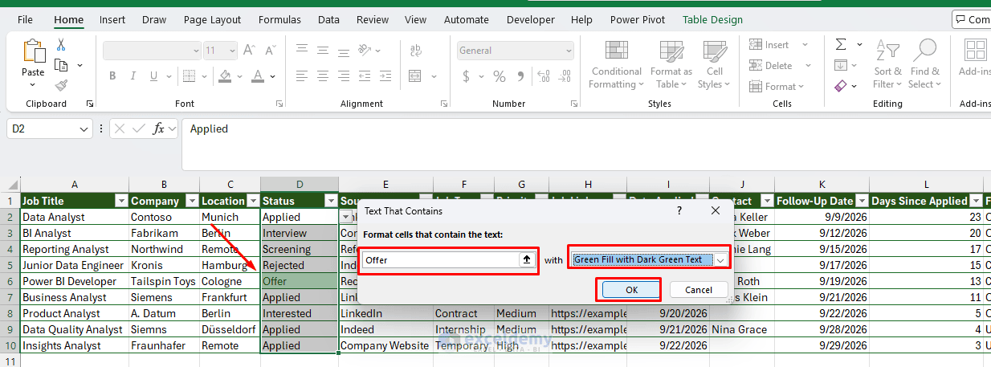991x367 pixels.
Task: Click the Center horizontal alignment icon
Action: [323, 76]
